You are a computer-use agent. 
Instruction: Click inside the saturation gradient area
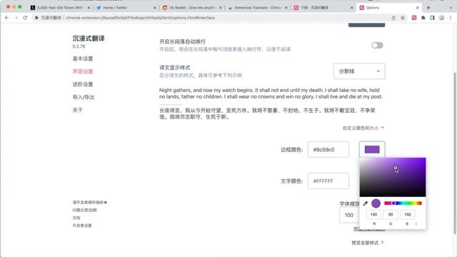[x=393, y=177]
